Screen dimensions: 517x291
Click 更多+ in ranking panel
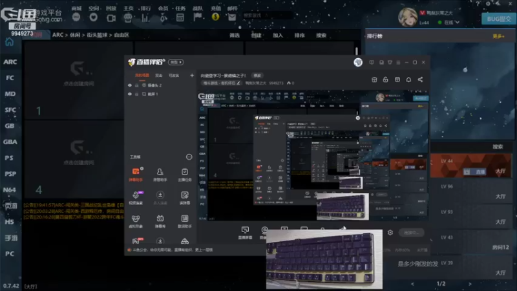pyautogui.click(x=498, y=36)
